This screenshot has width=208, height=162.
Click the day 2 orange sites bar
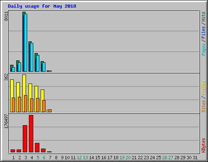click(x=19, y=104)
